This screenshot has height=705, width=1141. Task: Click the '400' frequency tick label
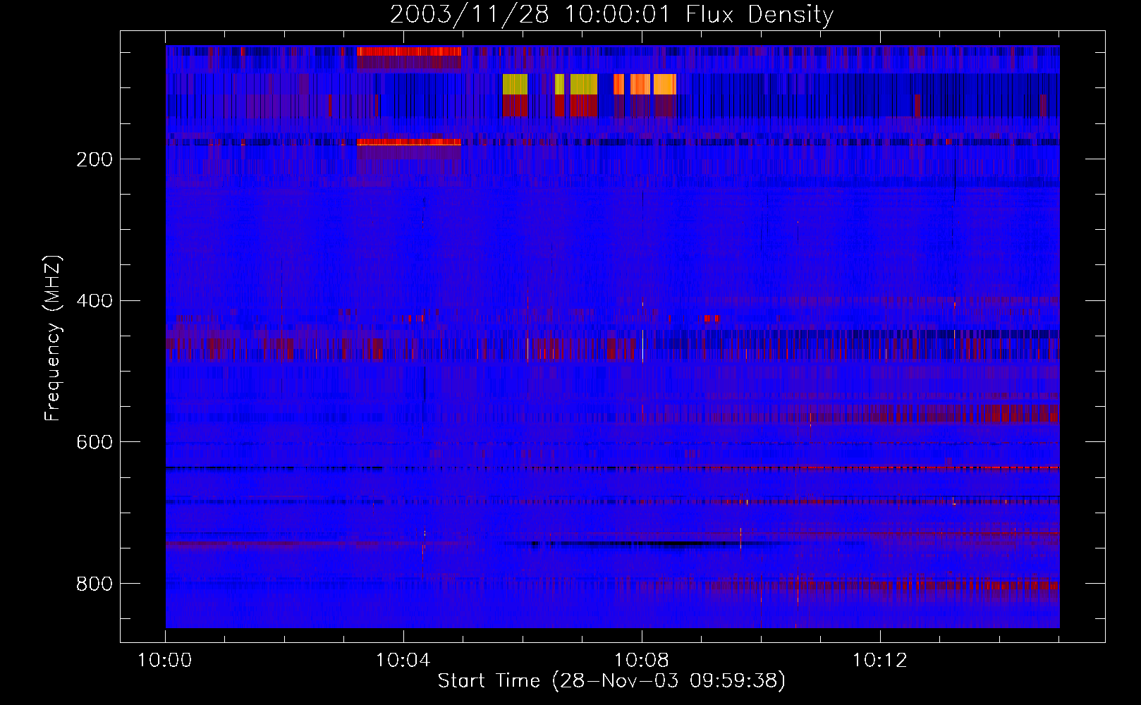(x=94, y=301)
